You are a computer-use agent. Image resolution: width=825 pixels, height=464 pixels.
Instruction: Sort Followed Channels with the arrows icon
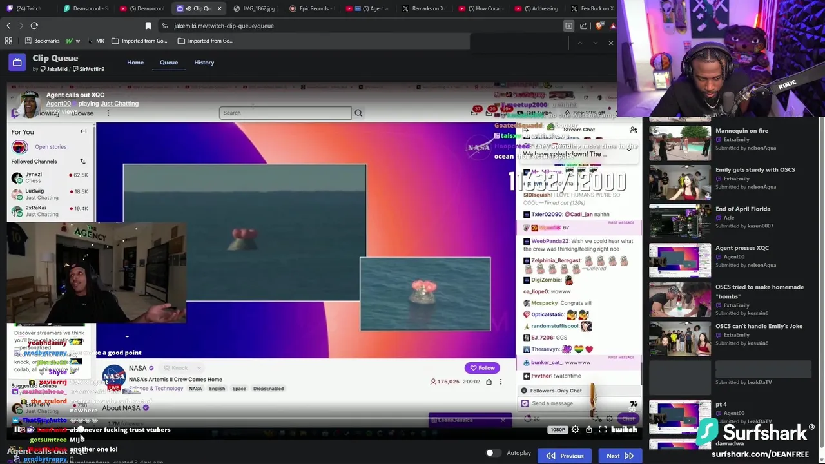(x=82, y=162)
